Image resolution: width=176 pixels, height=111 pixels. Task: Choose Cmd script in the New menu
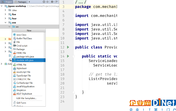29,46
